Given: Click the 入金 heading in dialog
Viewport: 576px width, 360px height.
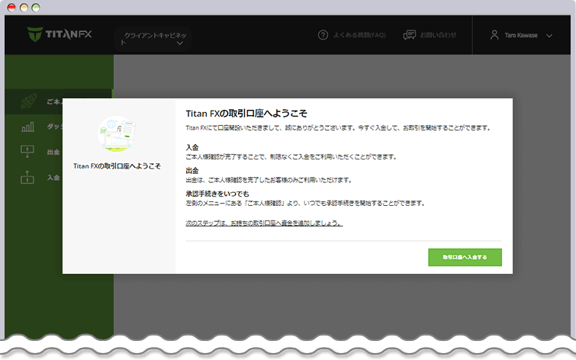Looking at the screenshot, I should (192, 147).
